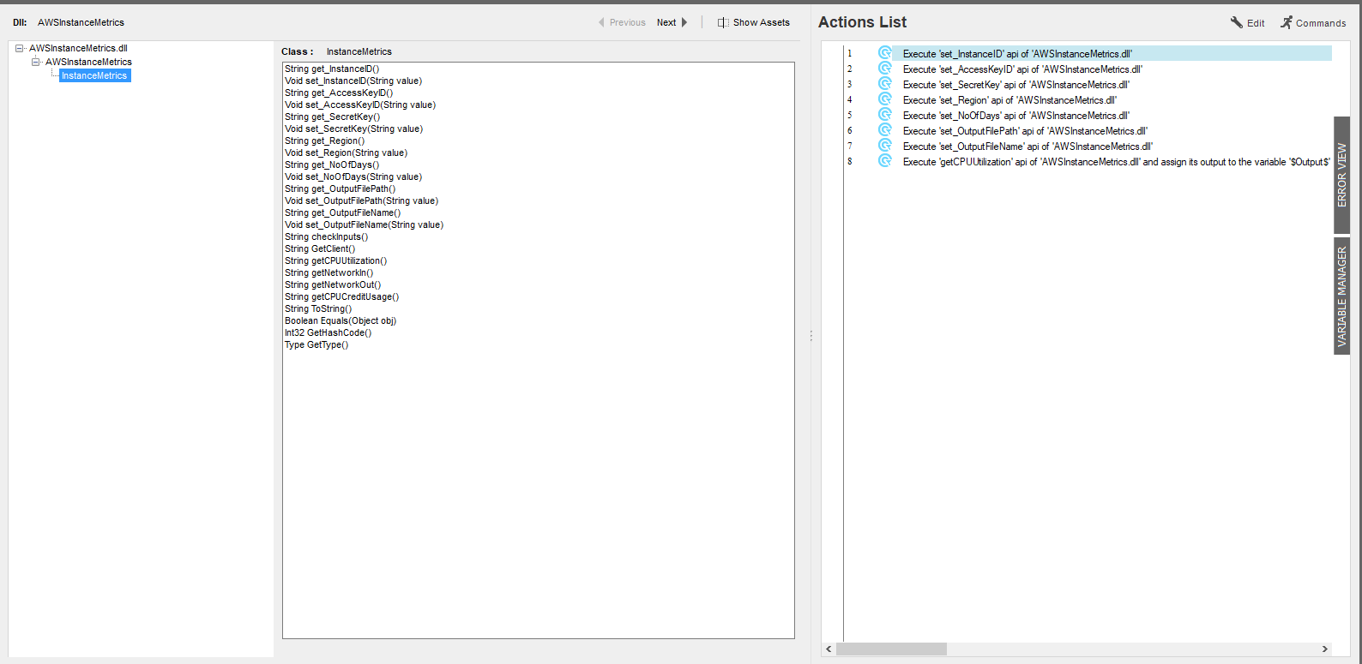Select 'Void set_OutputFileName(String value)' method
1362x664 pixels.
click(365, 224)
